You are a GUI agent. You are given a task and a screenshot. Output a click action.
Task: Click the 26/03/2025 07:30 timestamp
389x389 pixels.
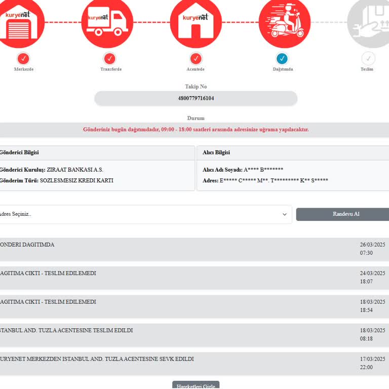[x=372, y=249]
